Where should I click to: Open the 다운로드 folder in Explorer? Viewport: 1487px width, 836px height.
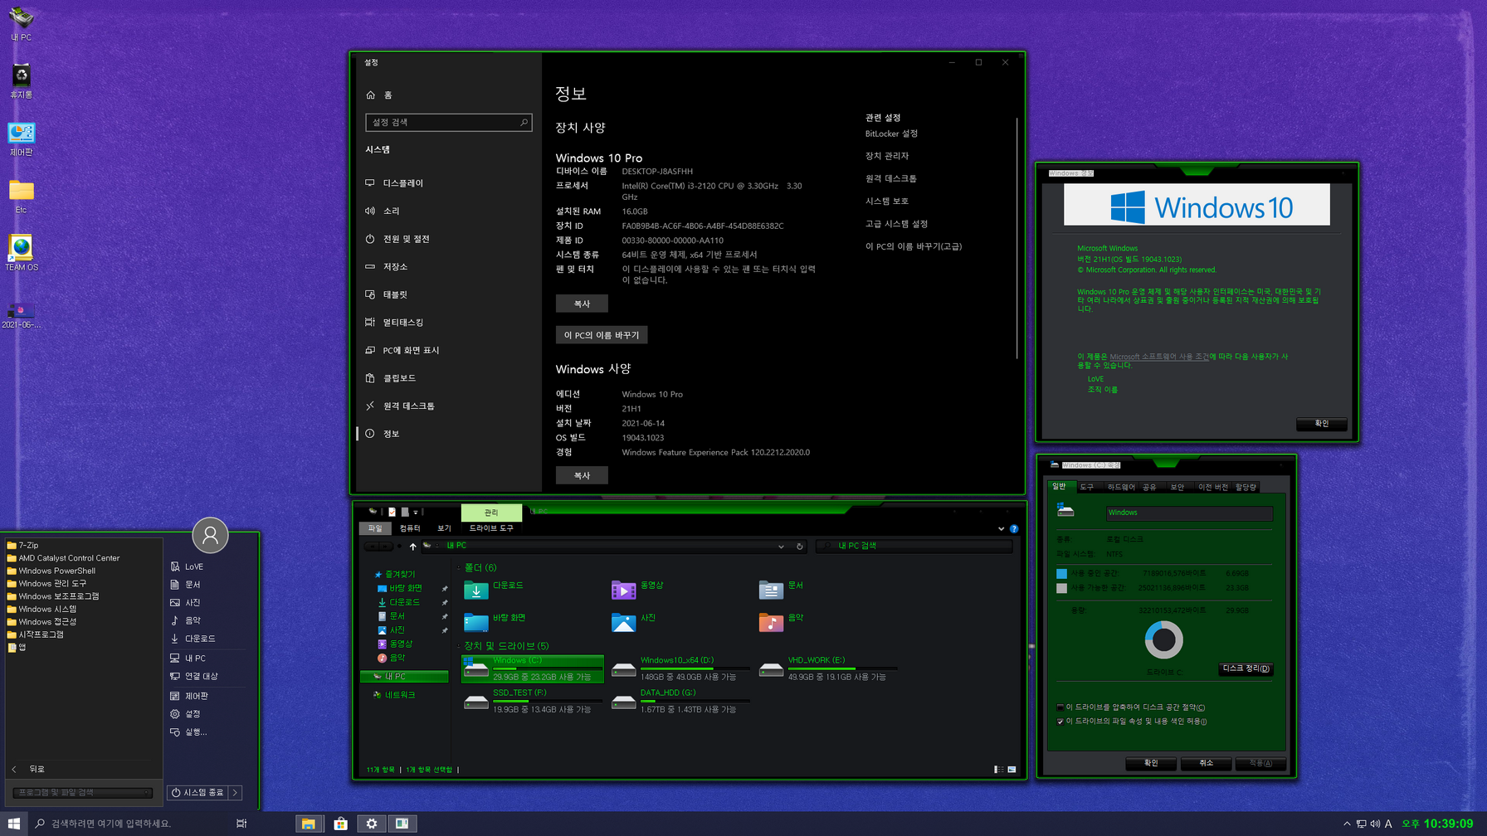coord(495,589)
